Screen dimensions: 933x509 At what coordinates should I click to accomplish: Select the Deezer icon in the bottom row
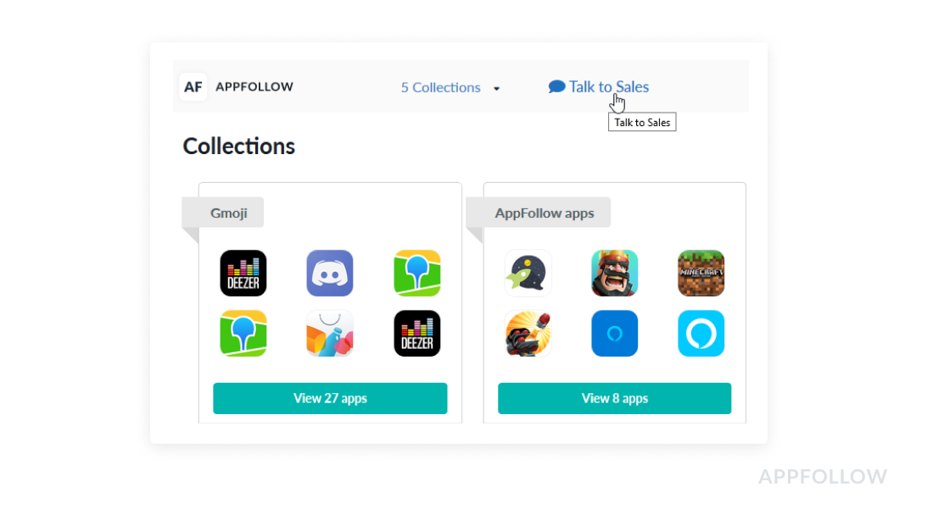click(417, 333)
